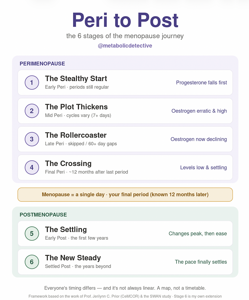Open the @metabolicdetective handle link

(125, 46)
